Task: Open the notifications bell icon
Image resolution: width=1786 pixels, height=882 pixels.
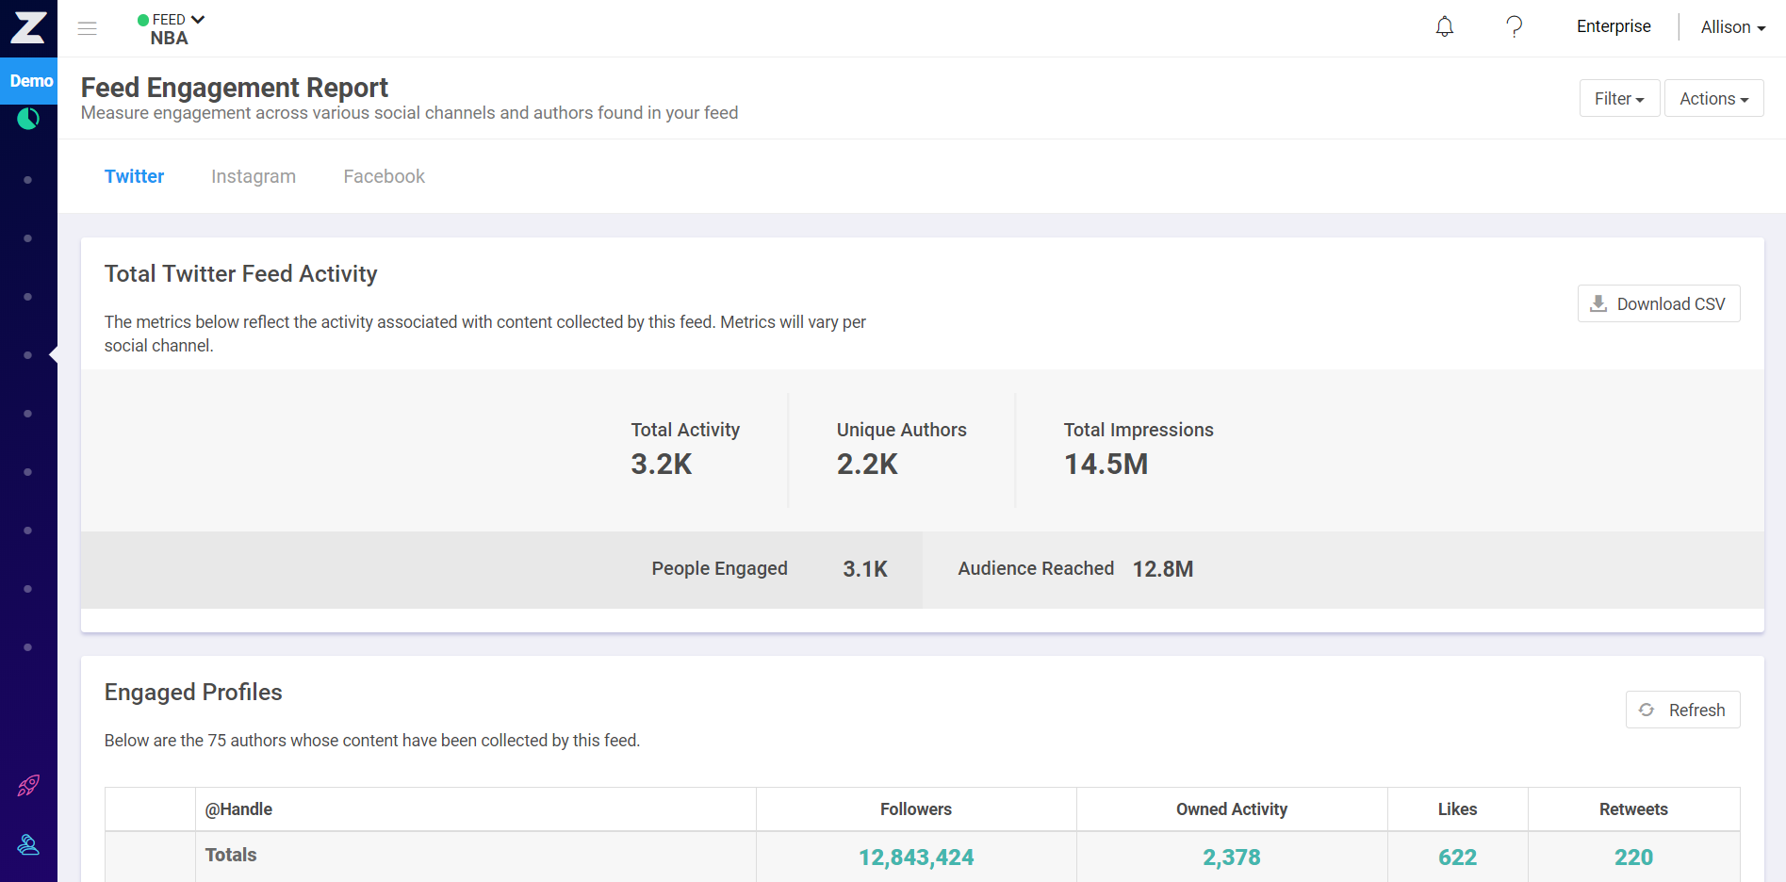Action: [1444, 26]
